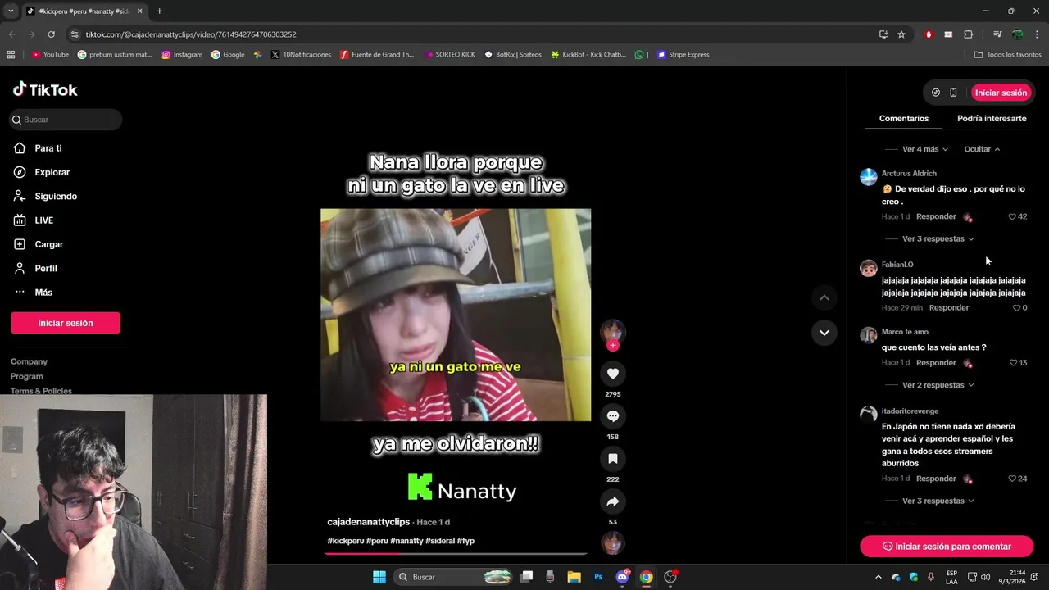Click the TikTok search field
Image resolution: width=1049 pixels, height=590 pixels.
pos(66,120)
